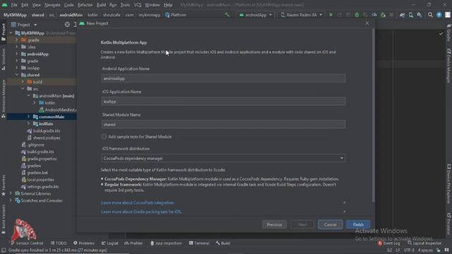Select gradle.properties file in tree
This screenshot has width=452, height=254.
coord(39,159)
